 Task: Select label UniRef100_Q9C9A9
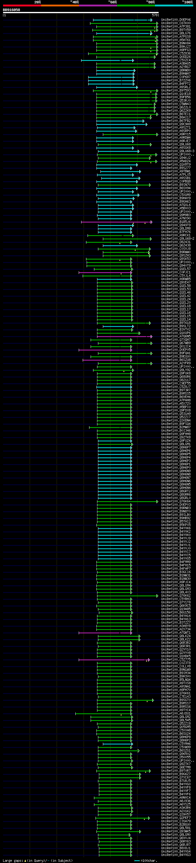coord(175,124)
